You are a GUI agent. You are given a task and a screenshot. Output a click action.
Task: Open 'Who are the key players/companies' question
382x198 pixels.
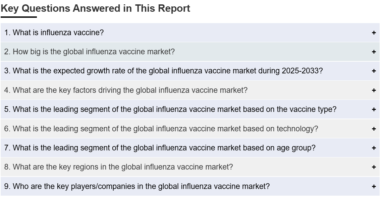[190, 186]
